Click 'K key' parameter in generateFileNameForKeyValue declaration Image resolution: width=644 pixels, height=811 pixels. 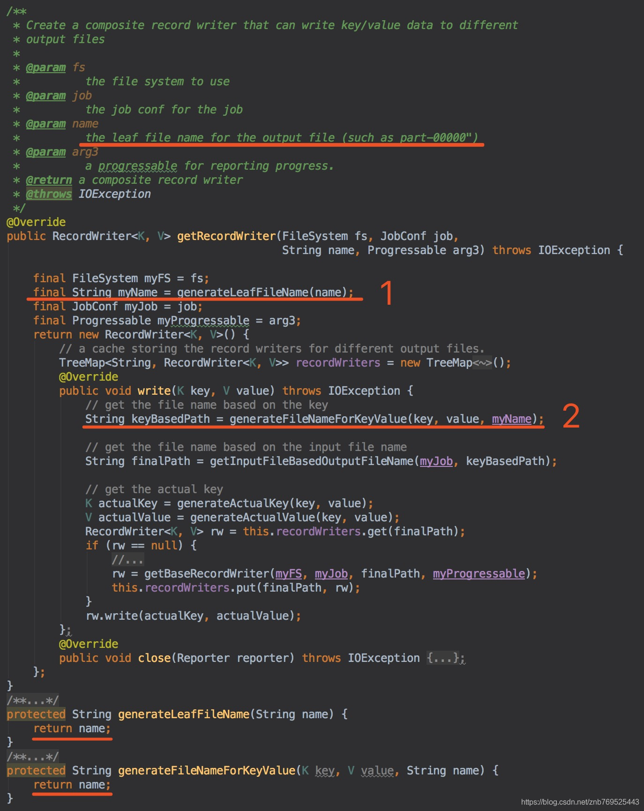318,771
